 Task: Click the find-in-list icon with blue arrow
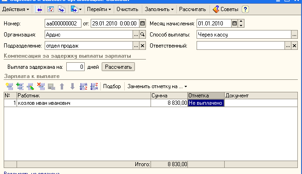tap(38, 9)
